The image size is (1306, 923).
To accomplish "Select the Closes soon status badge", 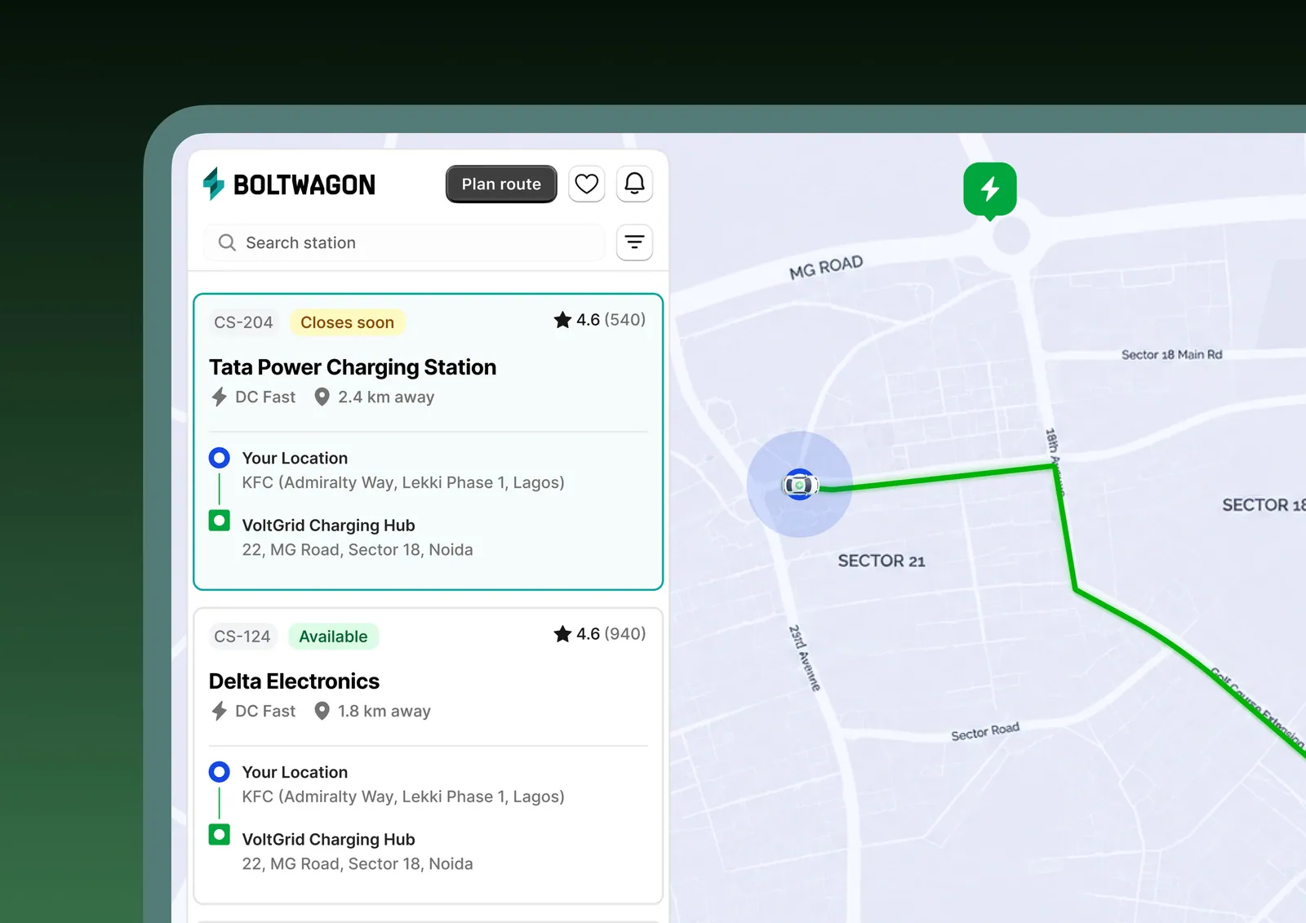I will click(x=347, y=322).
